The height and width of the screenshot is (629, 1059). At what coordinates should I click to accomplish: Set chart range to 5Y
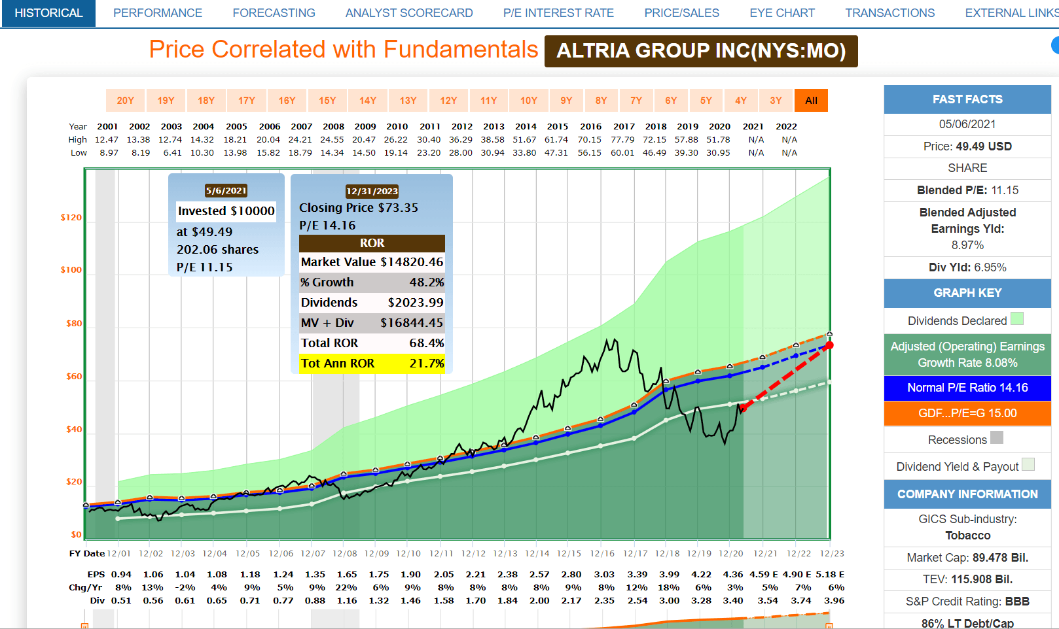(706, 101)
